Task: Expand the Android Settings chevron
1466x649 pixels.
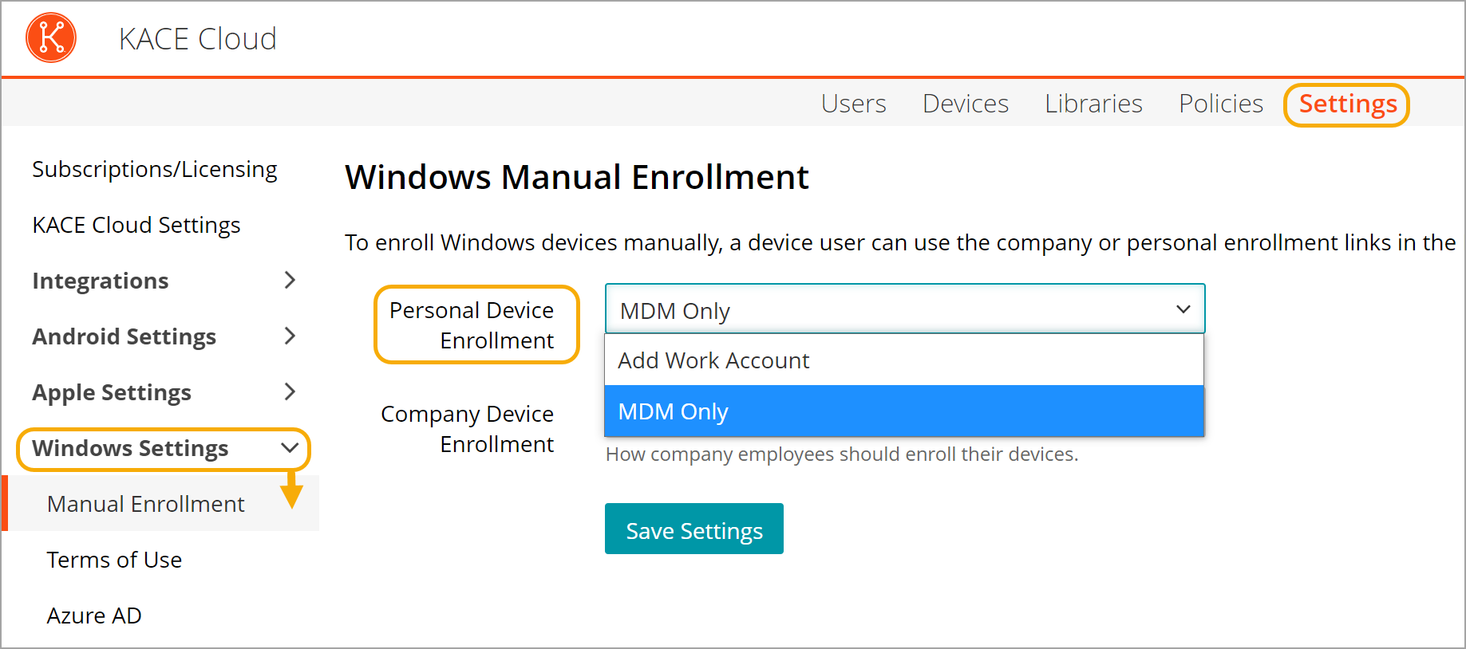Action: point(290,336)
